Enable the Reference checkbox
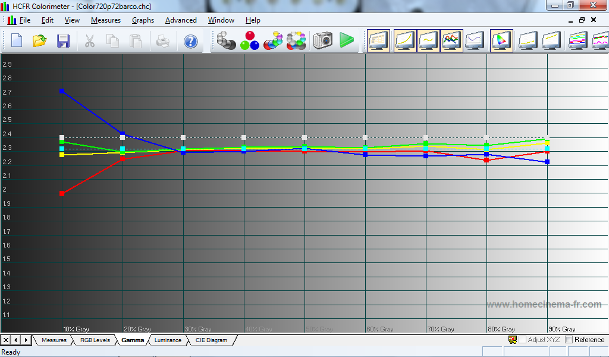This screenshot has width=609, height=357. [569, 340]
